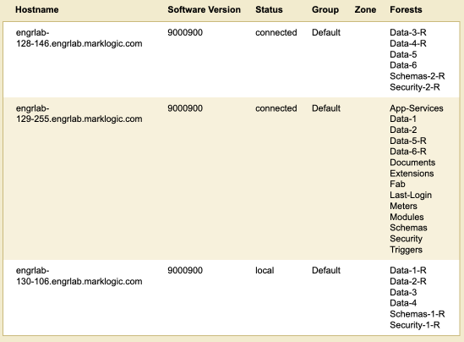Open the Data-4-R forest
The image size is (464, 342).
tap(408, 43)
